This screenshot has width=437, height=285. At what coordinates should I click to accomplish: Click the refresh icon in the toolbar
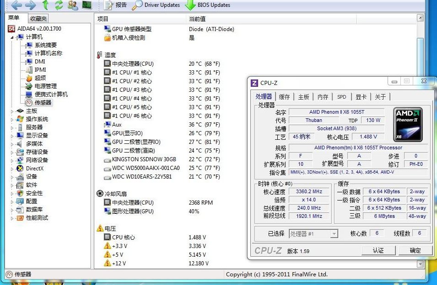pyautogui.click(x=58, y=5)
